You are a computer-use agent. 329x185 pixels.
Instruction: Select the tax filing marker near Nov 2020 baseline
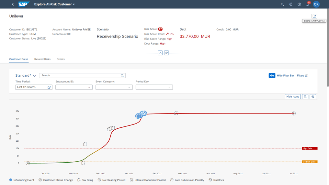(x=83, y=163)
